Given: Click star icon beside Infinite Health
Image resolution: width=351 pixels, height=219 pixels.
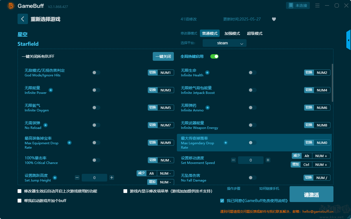Looking at the screenshot, I should click(207, 73).
